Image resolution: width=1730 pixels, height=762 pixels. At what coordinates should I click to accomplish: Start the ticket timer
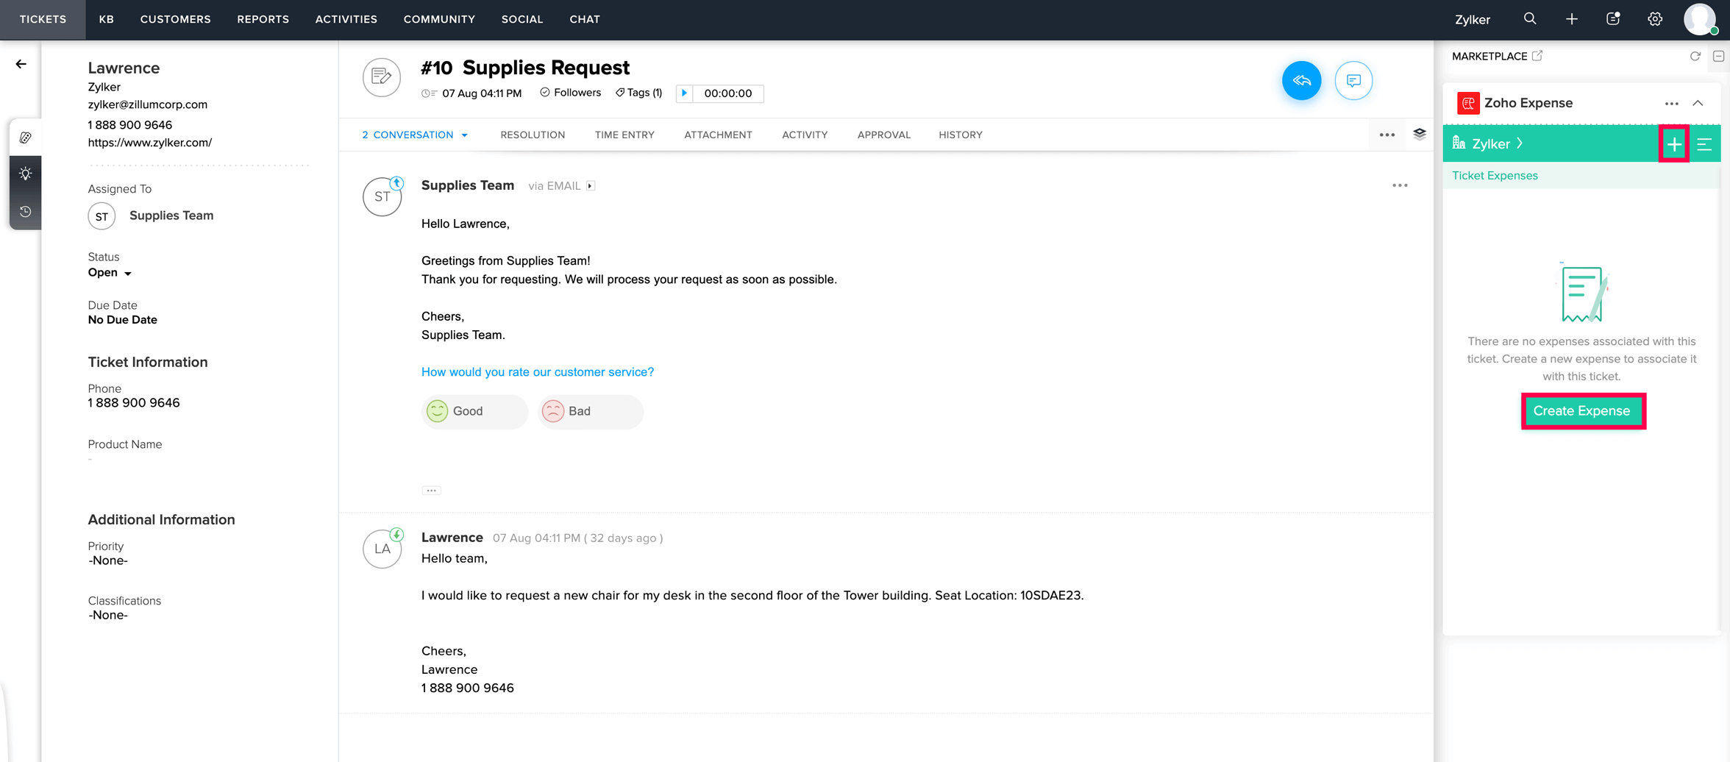684,93
